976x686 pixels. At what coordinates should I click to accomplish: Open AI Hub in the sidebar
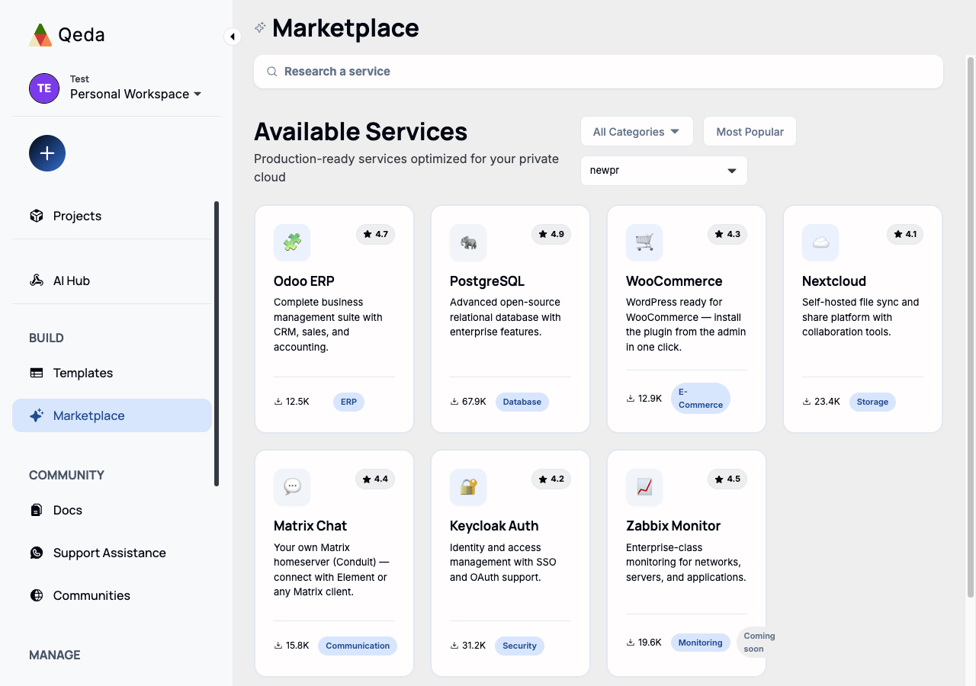(x=112, y=280)
